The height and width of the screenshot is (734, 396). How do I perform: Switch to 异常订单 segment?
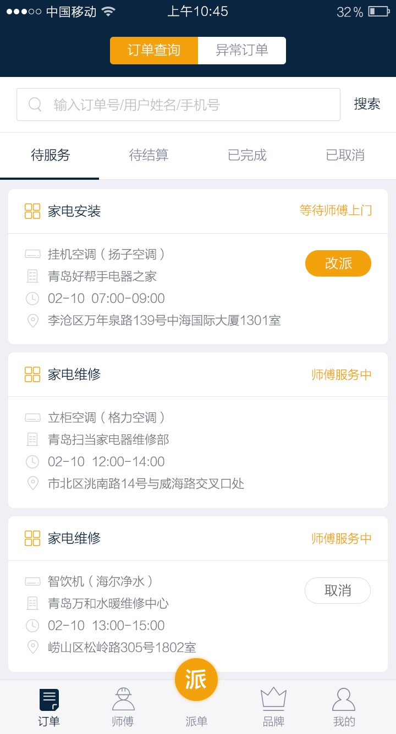(242, 51)
